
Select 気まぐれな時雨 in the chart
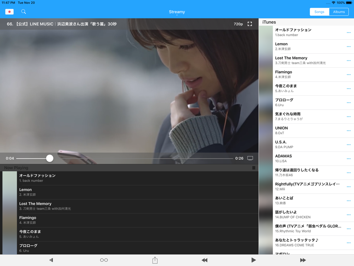click(306, 117)
